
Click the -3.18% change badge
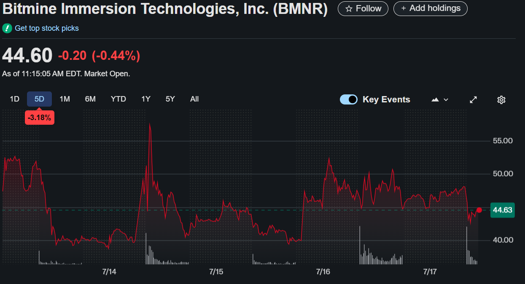pos(39,118)
